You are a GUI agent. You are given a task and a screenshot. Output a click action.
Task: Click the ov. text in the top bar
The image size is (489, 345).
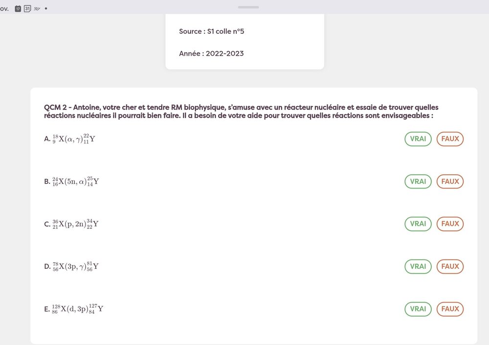point(4,8)
